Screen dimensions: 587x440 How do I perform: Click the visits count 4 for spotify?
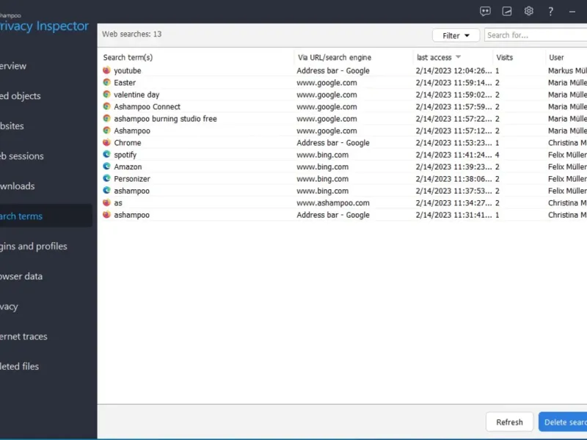[x=497, y=155]
